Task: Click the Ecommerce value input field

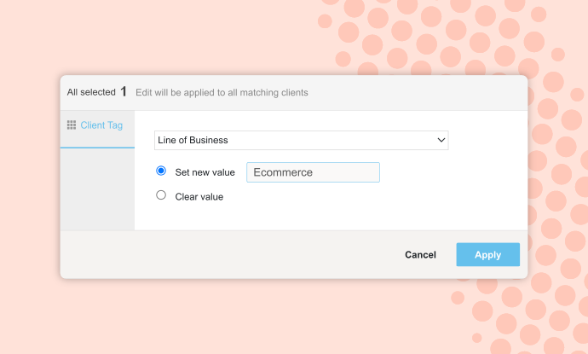Action: 313,172
